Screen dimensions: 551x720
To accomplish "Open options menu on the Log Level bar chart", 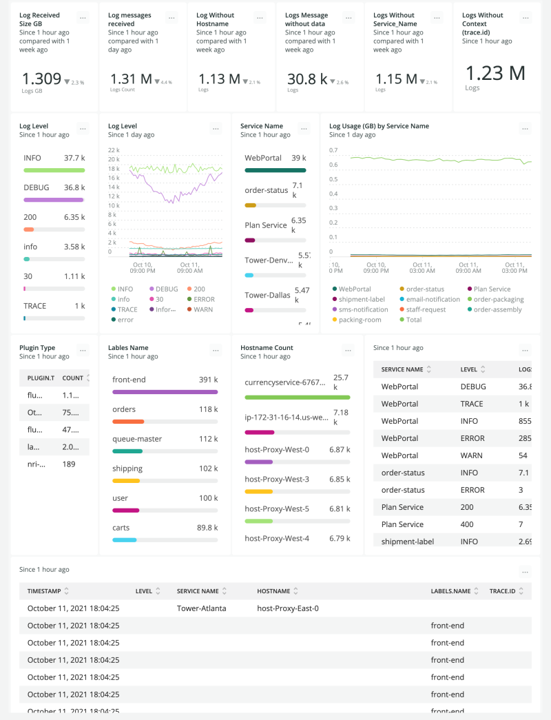I will [215, 128].
